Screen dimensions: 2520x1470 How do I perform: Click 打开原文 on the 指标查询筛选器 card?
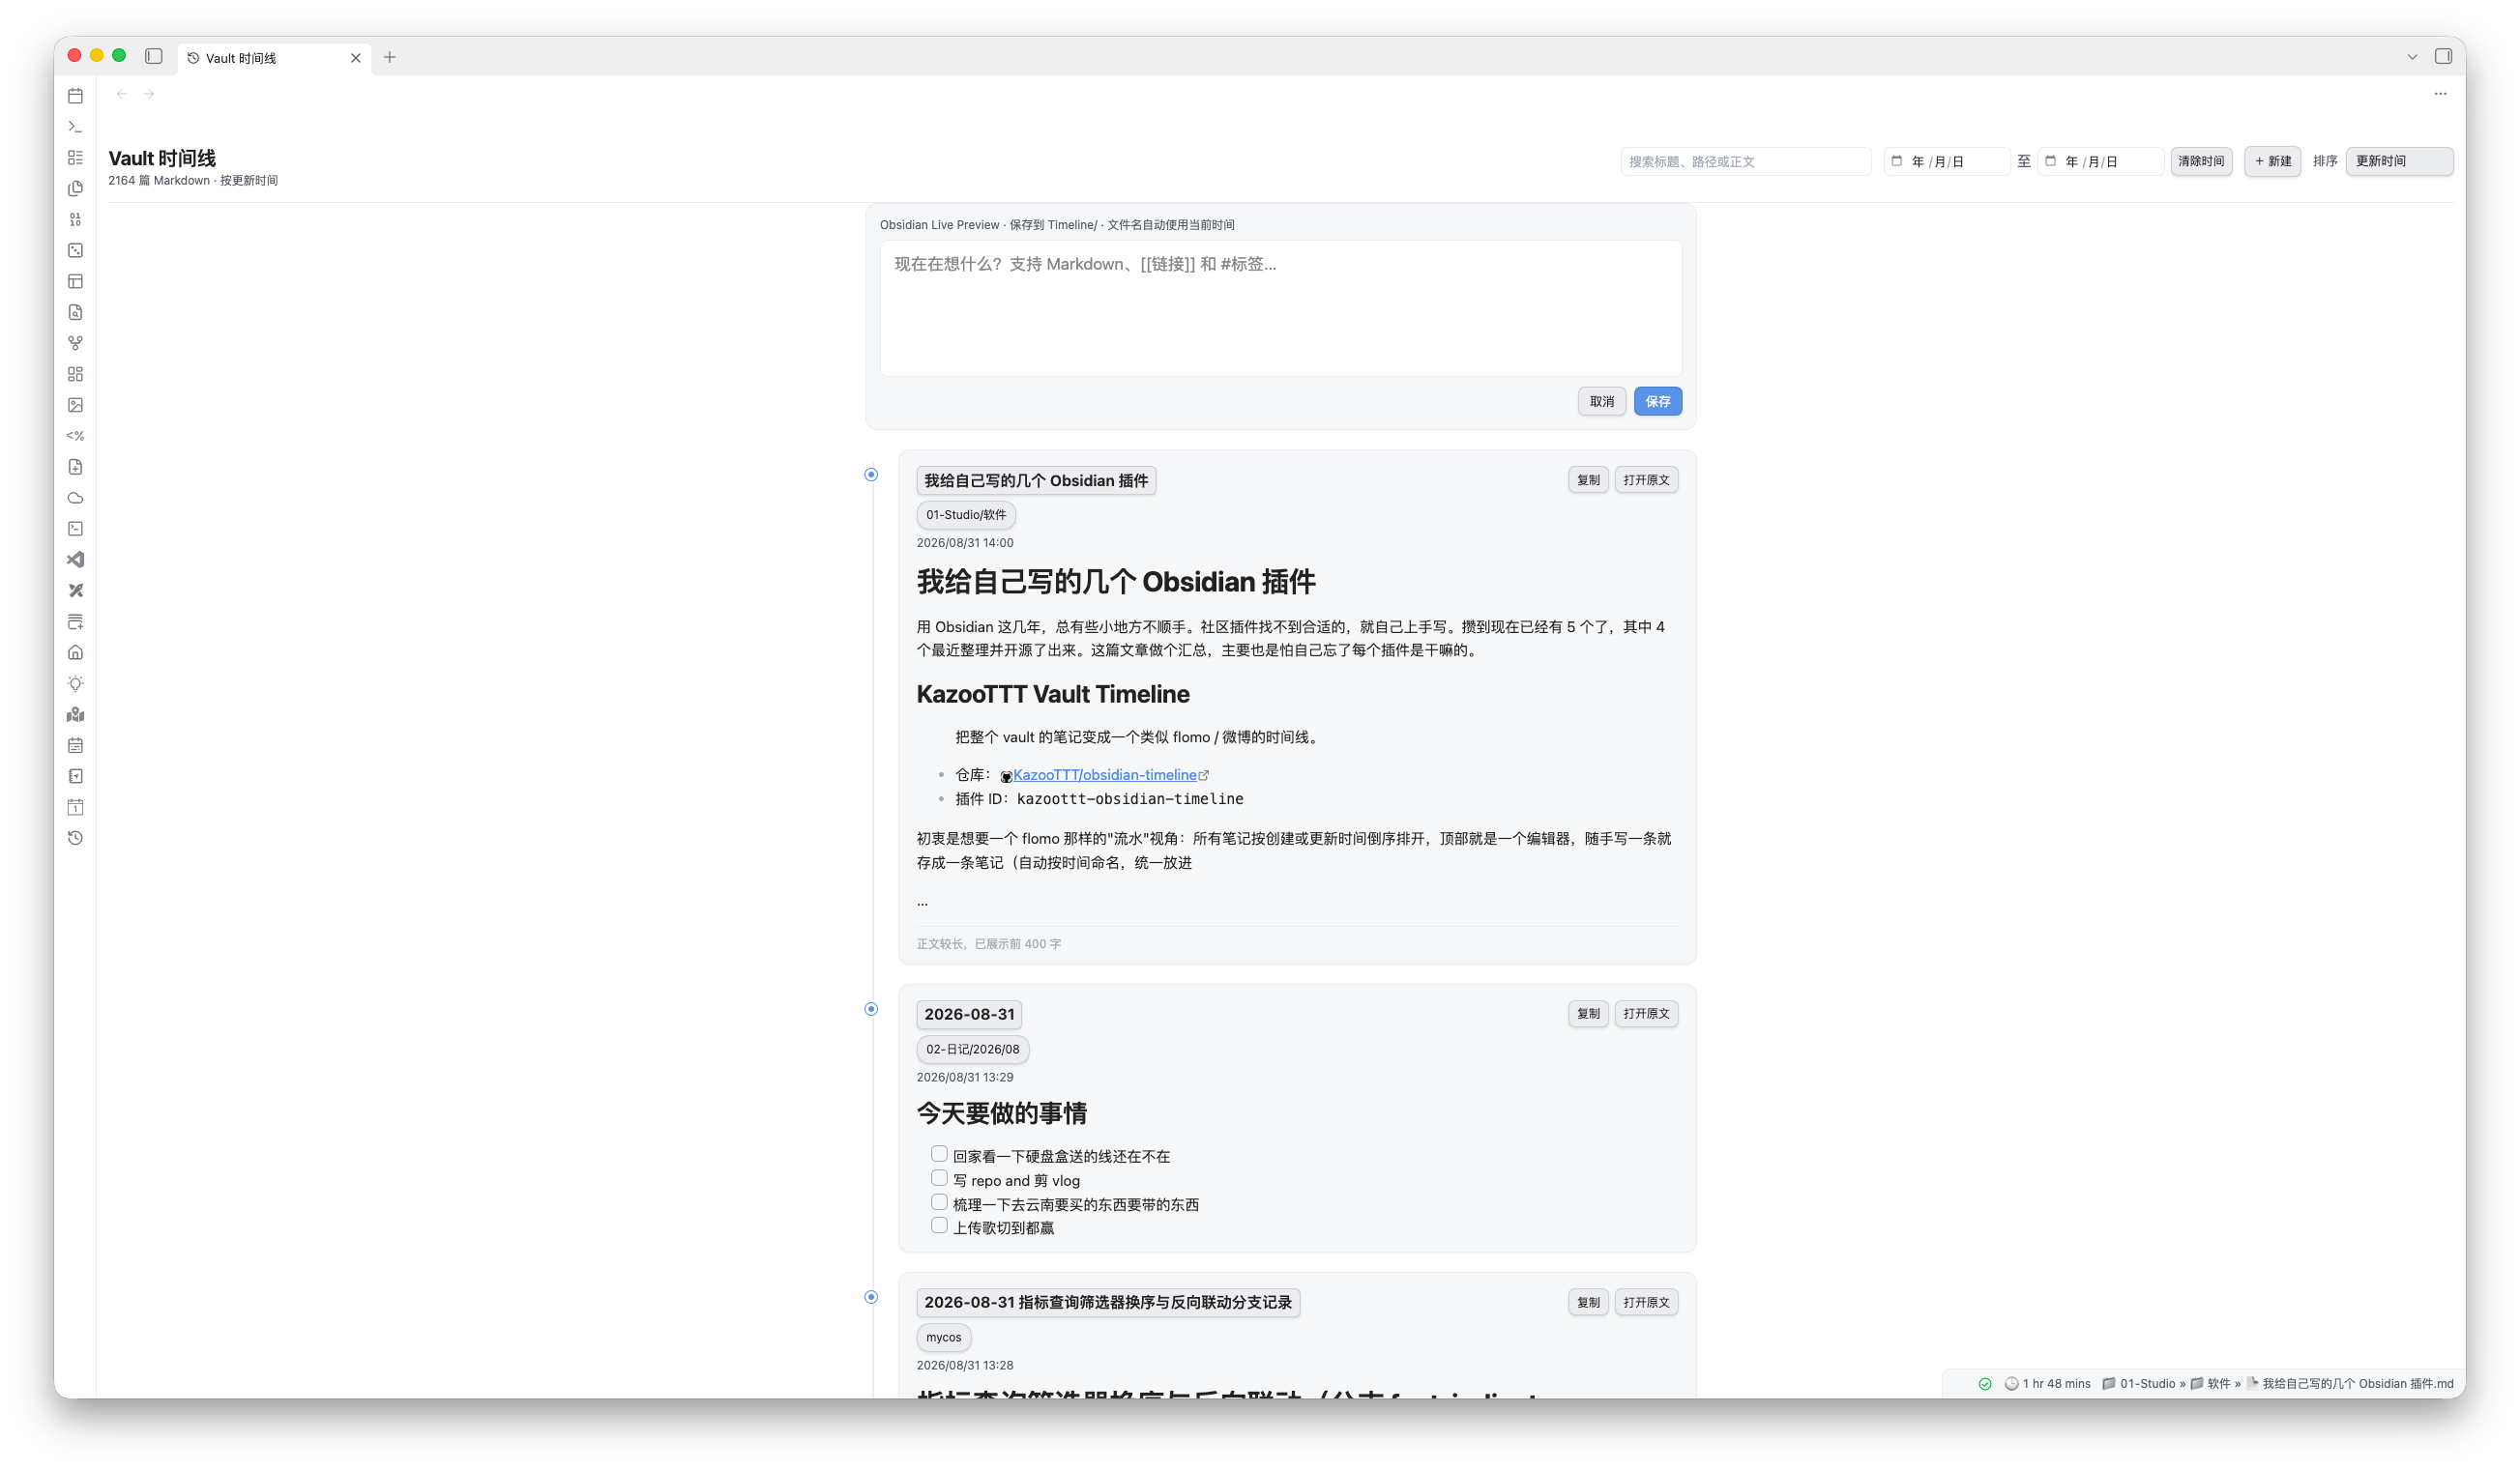click(1646, 1303)
